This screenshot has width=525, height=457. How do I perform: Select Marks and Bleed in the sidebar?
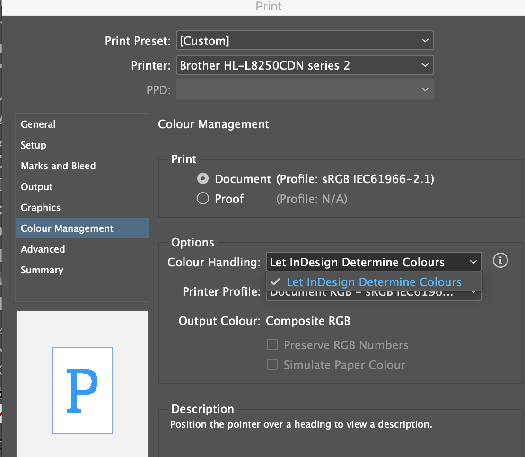[58, 166]
